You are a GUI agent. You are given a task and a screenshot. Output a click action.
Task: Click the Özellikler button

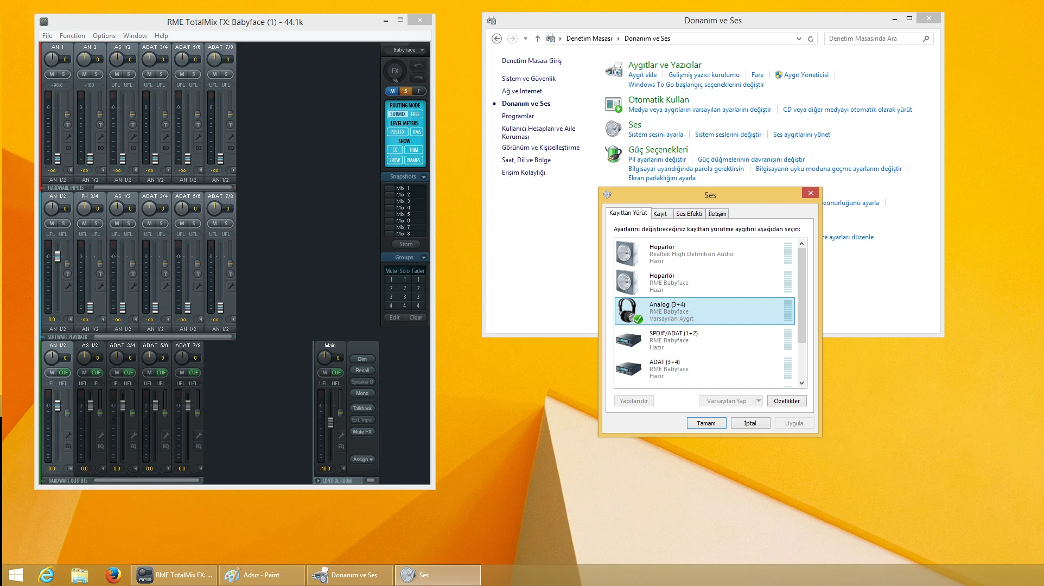pos(787,401)
